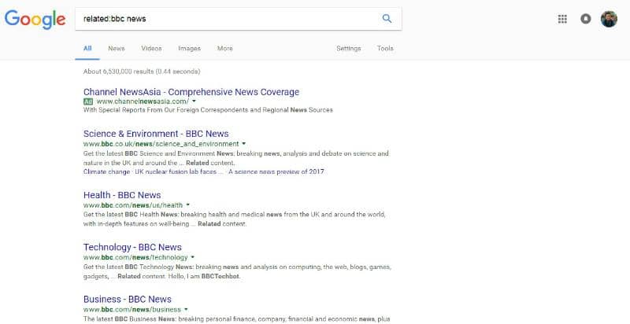The height and width of the screenshot is (324, 630).
Task: Open the Channel NewsAsia ad result
Action: [191, 92]
